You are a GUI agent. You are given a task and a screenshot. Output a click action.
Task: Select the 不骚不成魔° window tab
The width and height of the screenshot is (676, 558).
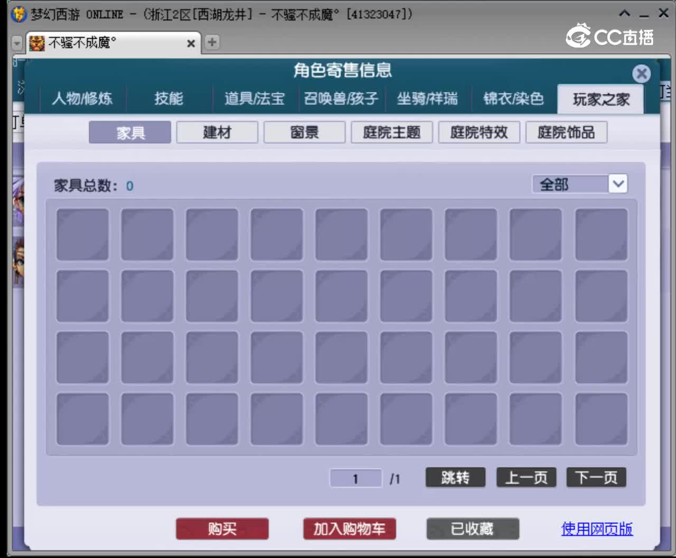point(113,42)
